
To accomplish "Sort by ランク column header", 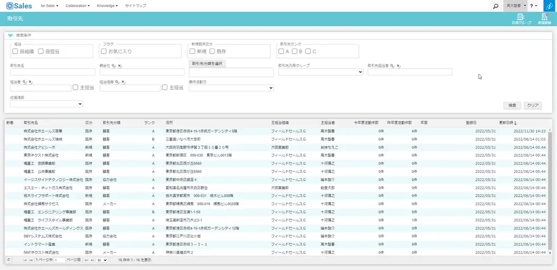I will point(150,122).
